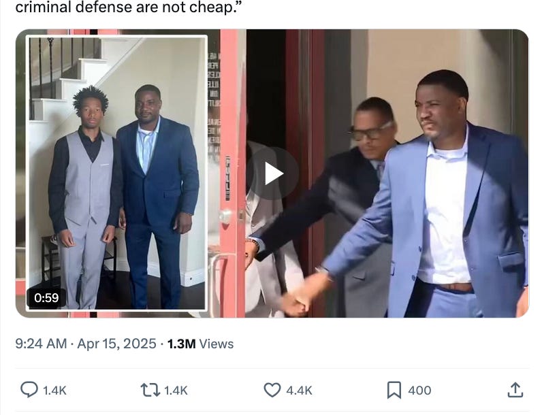Open the share upload arrow icon

[515, 390]
